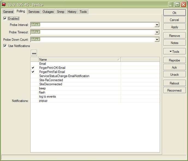Select the SiteDisconnected row
This screenshot has width=188, height=161.
[95, 84]
